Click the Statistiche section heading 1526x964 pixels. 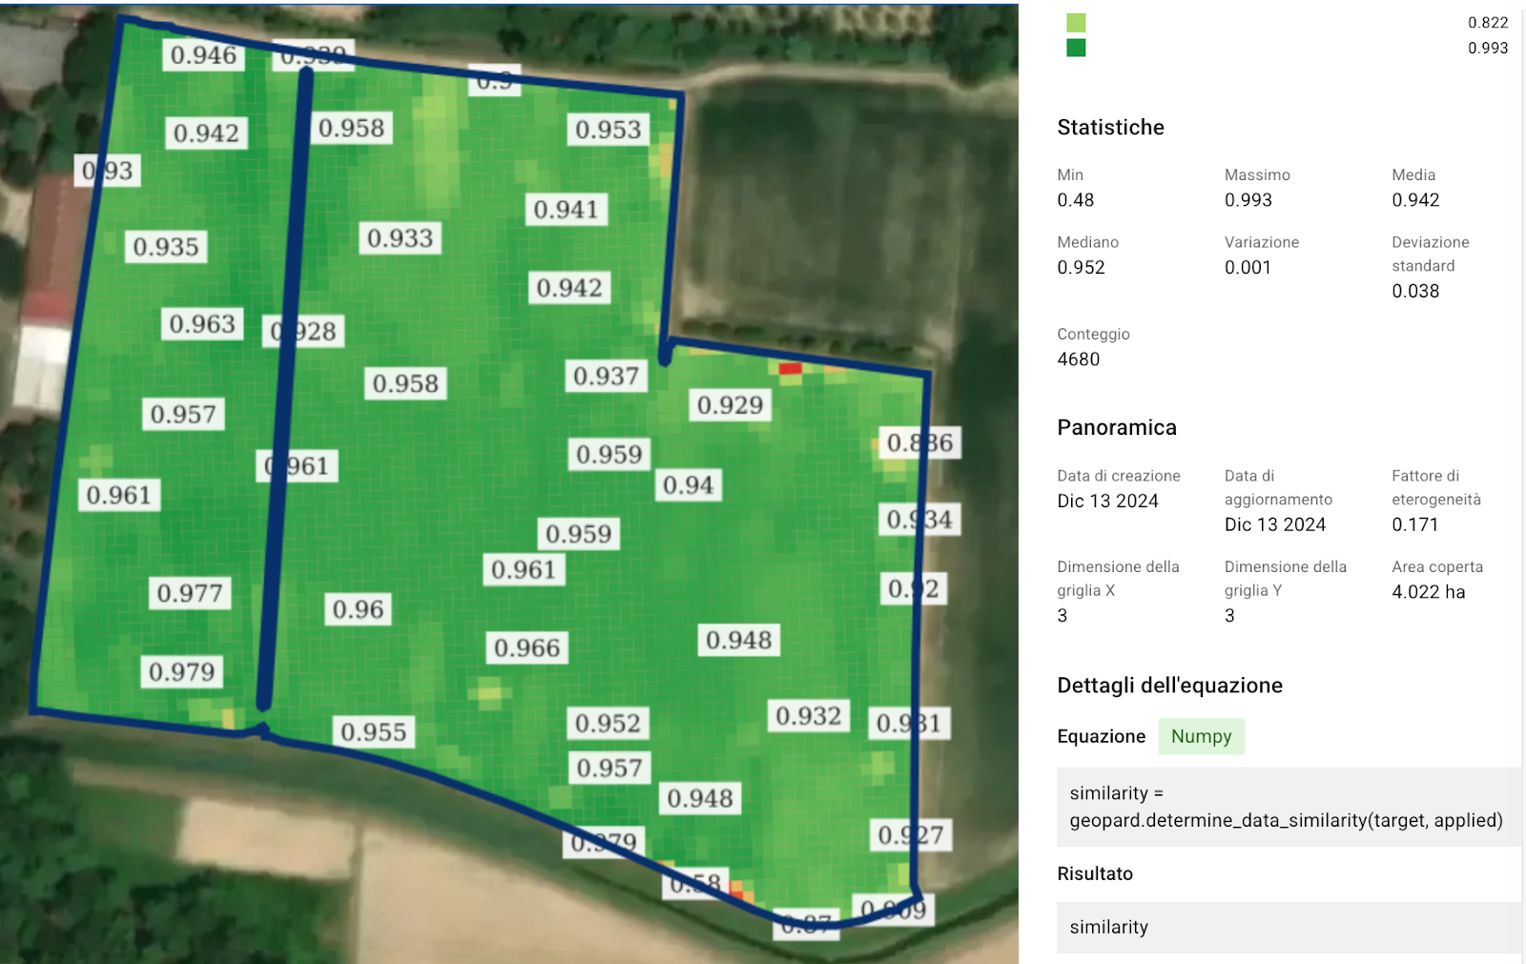point(1110,128)
